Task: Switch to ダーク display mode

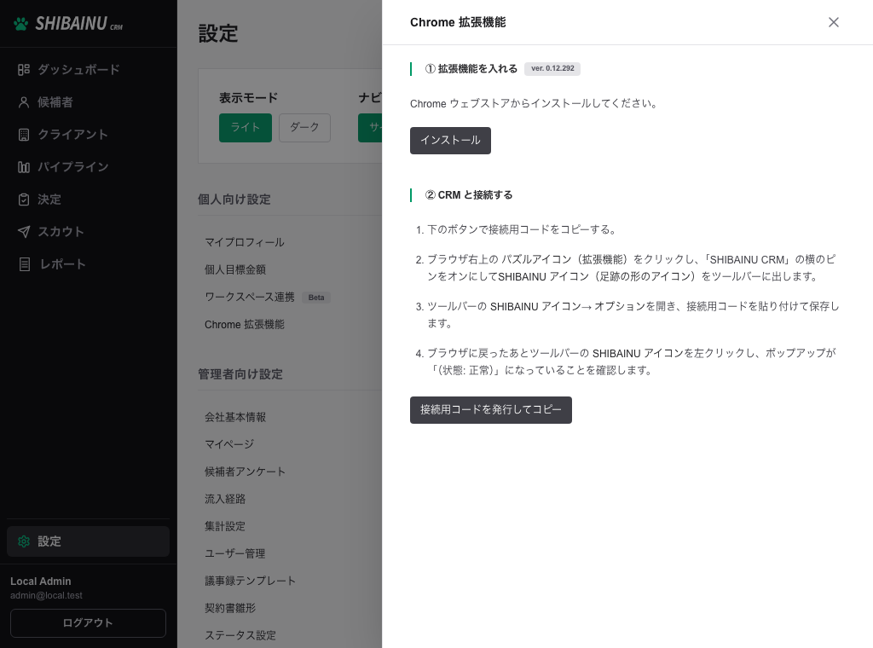Action: click(304, 128)
